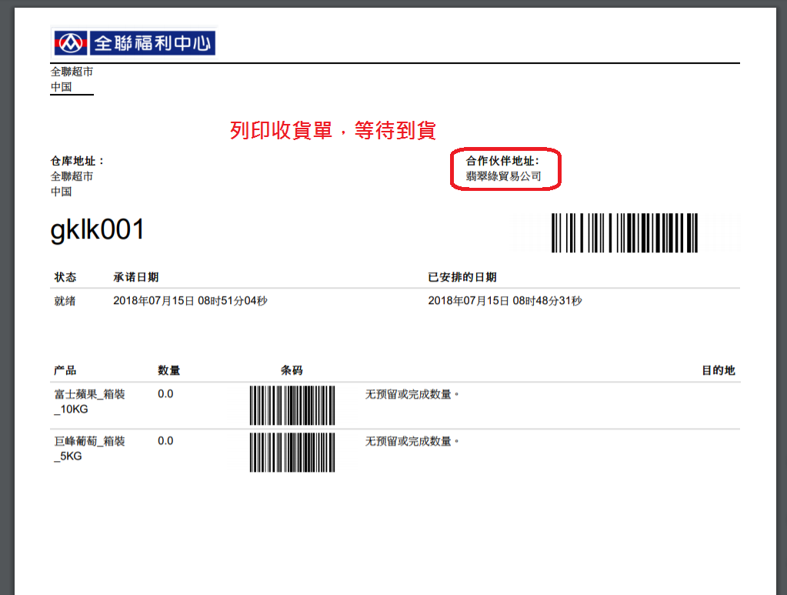
Task: Click the 产品 column header
Action: 65,370
